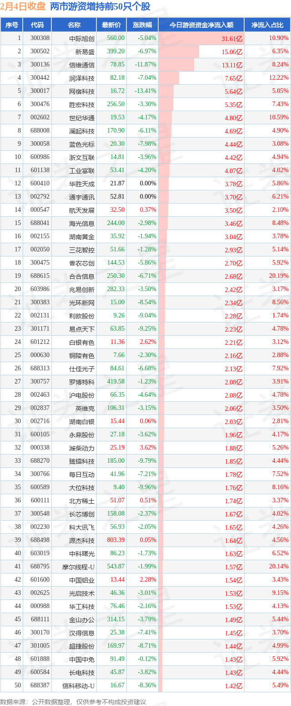The height and width of the screenshot is (706, 291).
Task: Select stock name 英维克
Action: point(85,408)
